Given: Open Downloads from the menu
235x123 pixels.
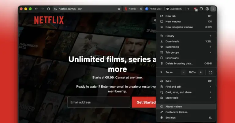Looking at the screenshot, I should point(186,42).
